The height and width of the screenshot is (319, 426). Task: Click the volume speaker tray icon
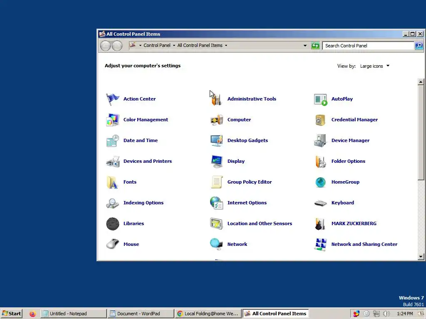coord(386,314)
